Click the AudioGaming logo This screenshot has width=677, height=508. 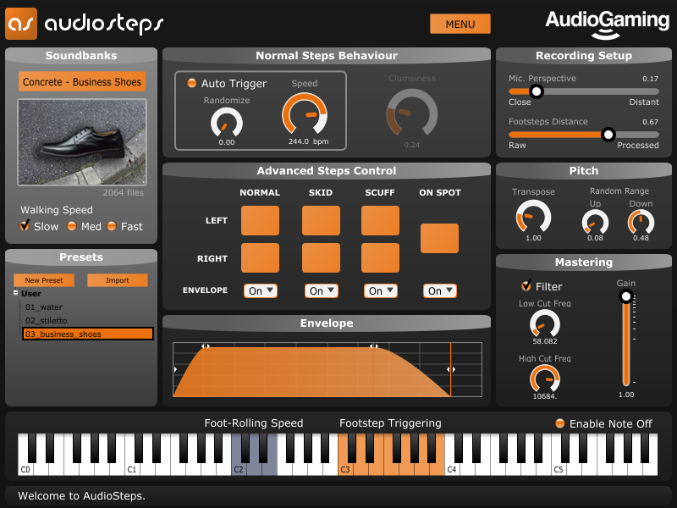tap(607, 24)
